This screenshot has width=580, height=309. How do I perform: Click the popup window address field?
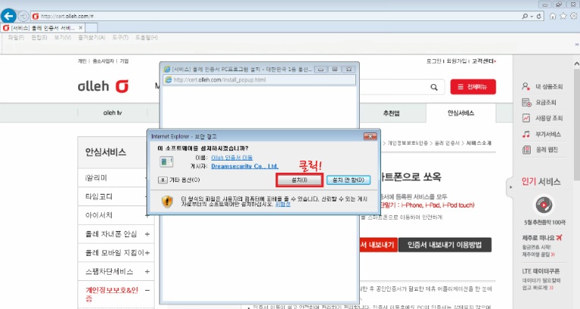(x=260, y=80)
